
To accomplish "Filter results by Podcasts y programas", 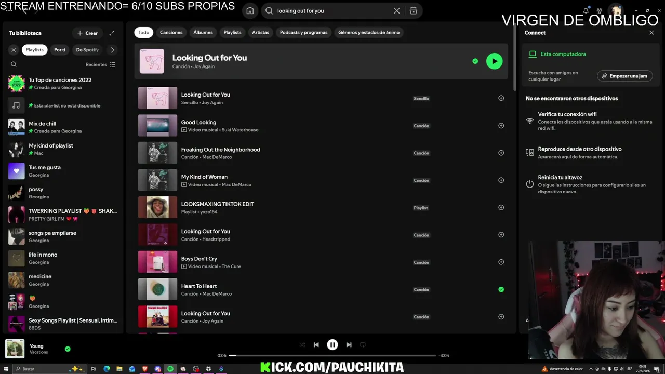I will (304, 32).
